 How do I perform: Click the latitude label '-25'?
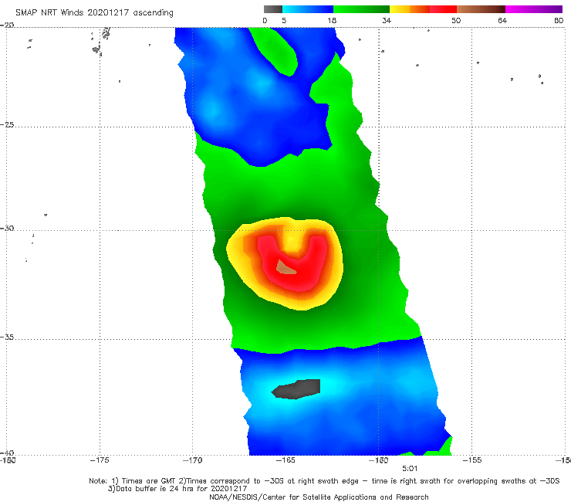coord(7,124)
